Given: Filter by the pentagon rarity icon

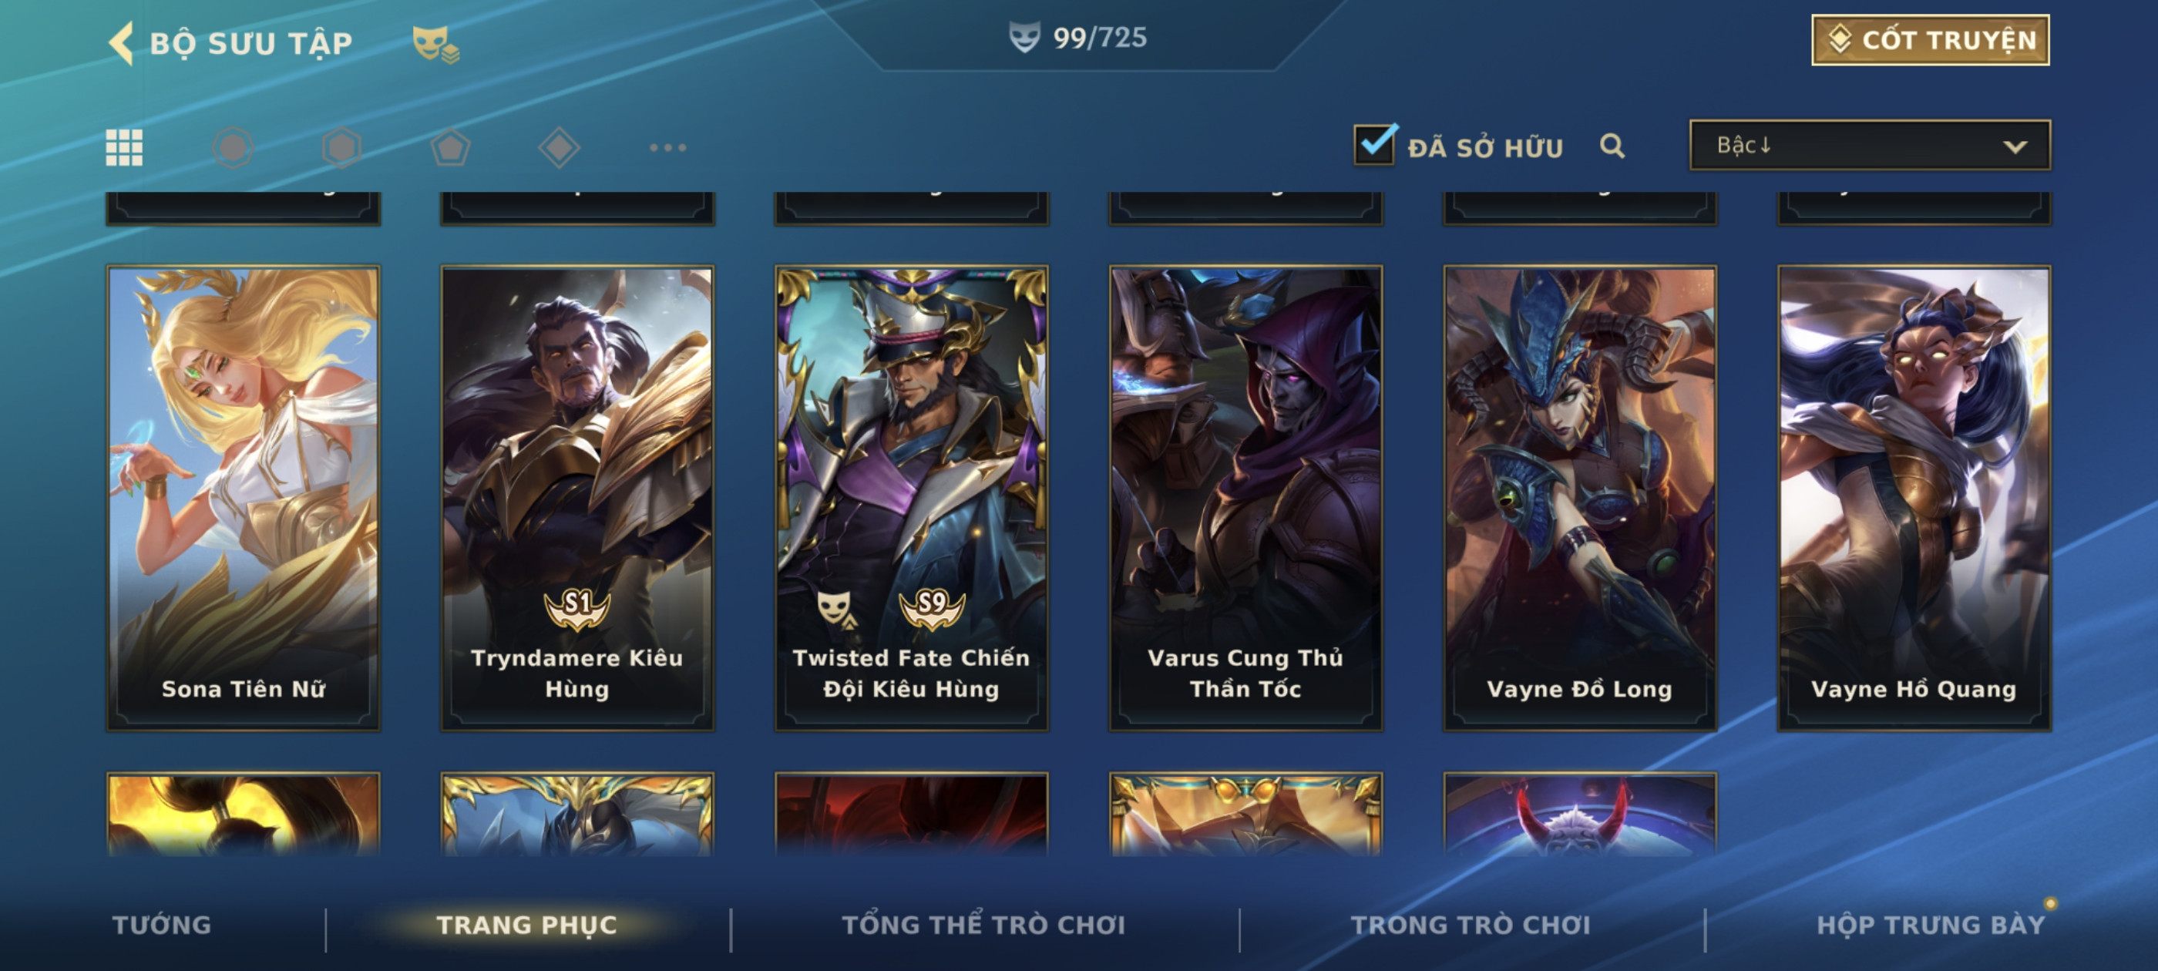Looking at the screenshot, I should tap(451, 147).
